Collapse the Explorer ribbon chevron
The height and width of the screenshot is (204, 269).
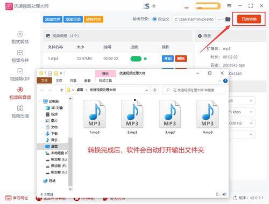tap(220, 81)
